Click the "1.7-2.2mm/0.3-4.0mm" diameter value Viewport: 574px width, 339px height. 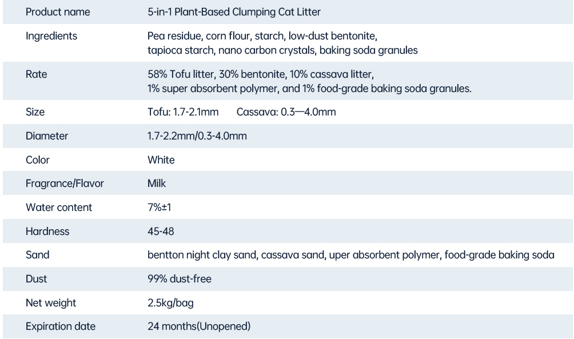click(x=197, y=136)
